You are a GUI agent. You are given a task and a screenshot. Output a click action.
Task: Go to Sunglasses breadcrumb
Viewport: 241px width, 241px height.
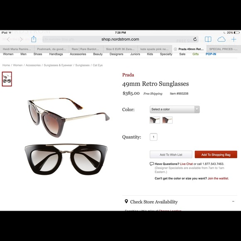[82, 65]
